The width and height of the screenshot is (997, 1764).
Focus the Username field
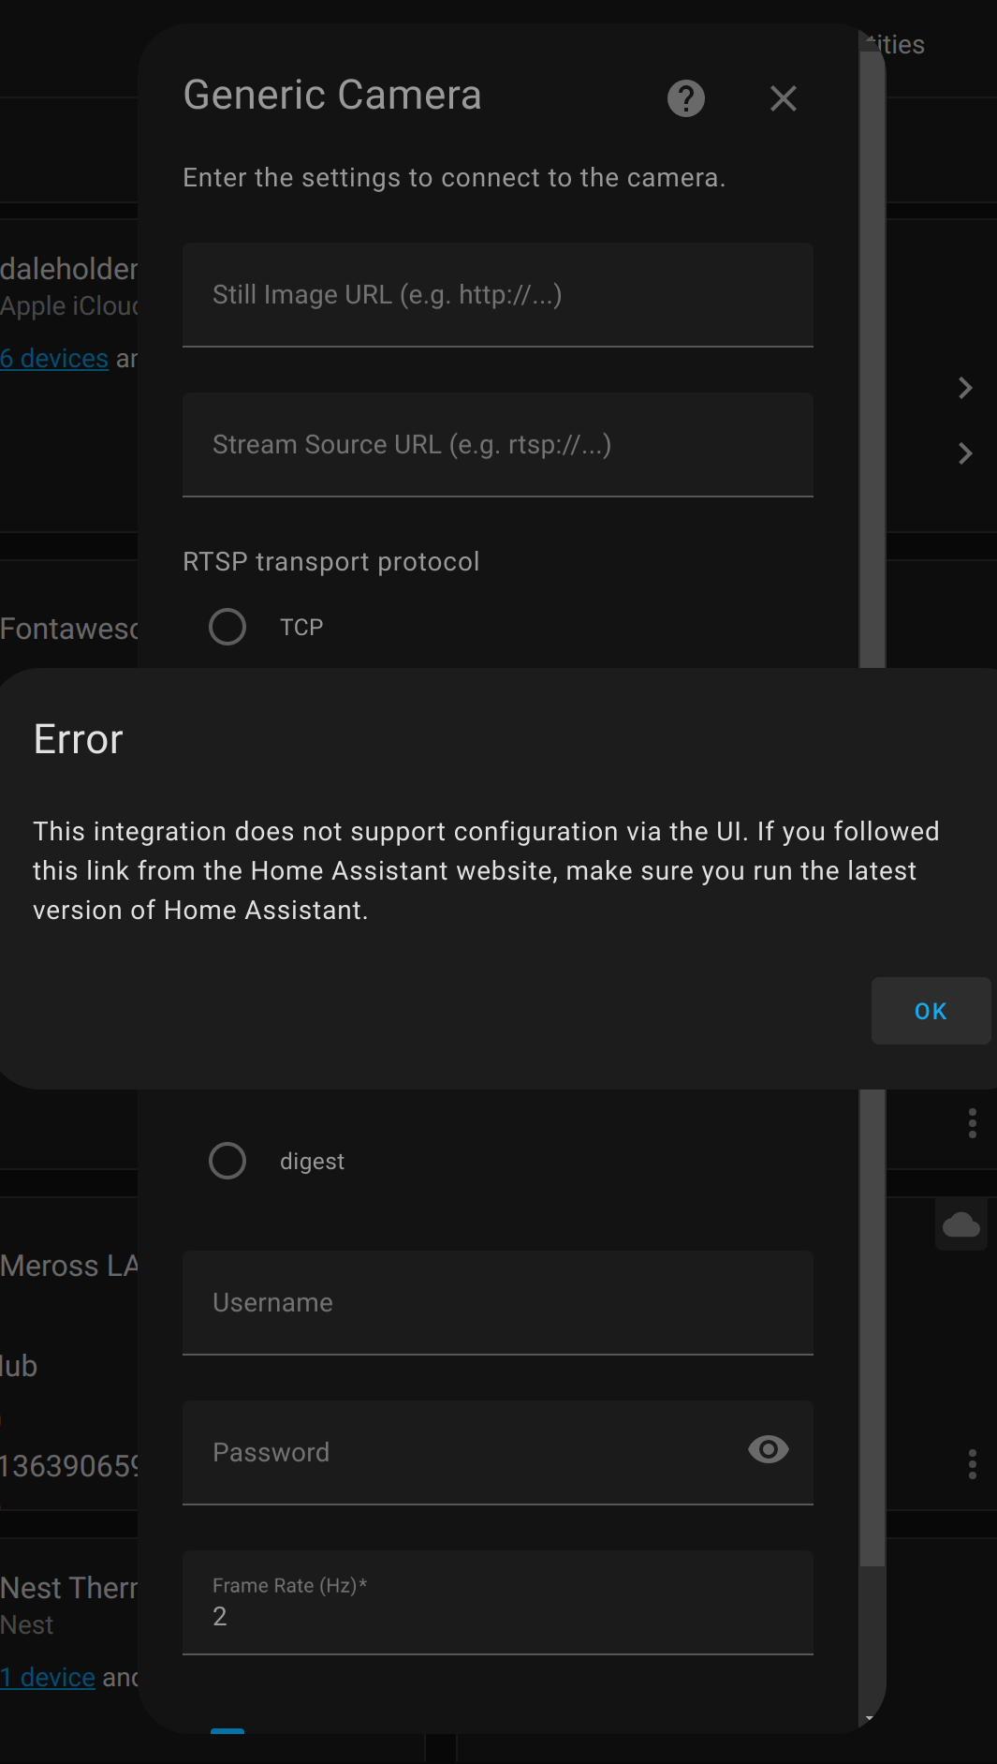point(497,1302)
